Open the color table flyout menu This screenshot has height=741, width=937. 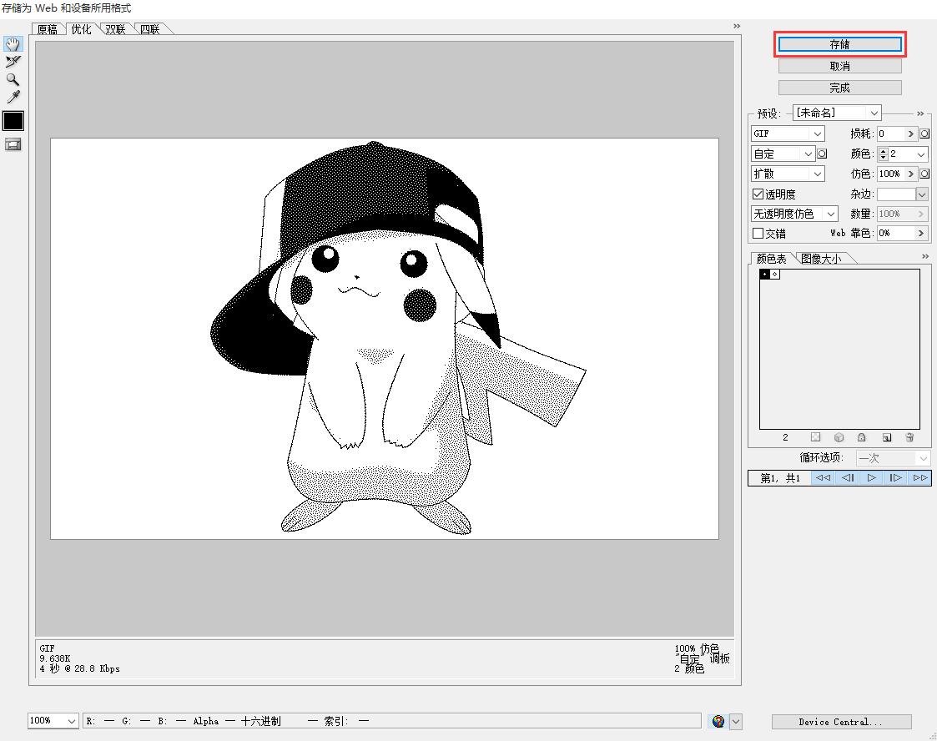(925, 256)
